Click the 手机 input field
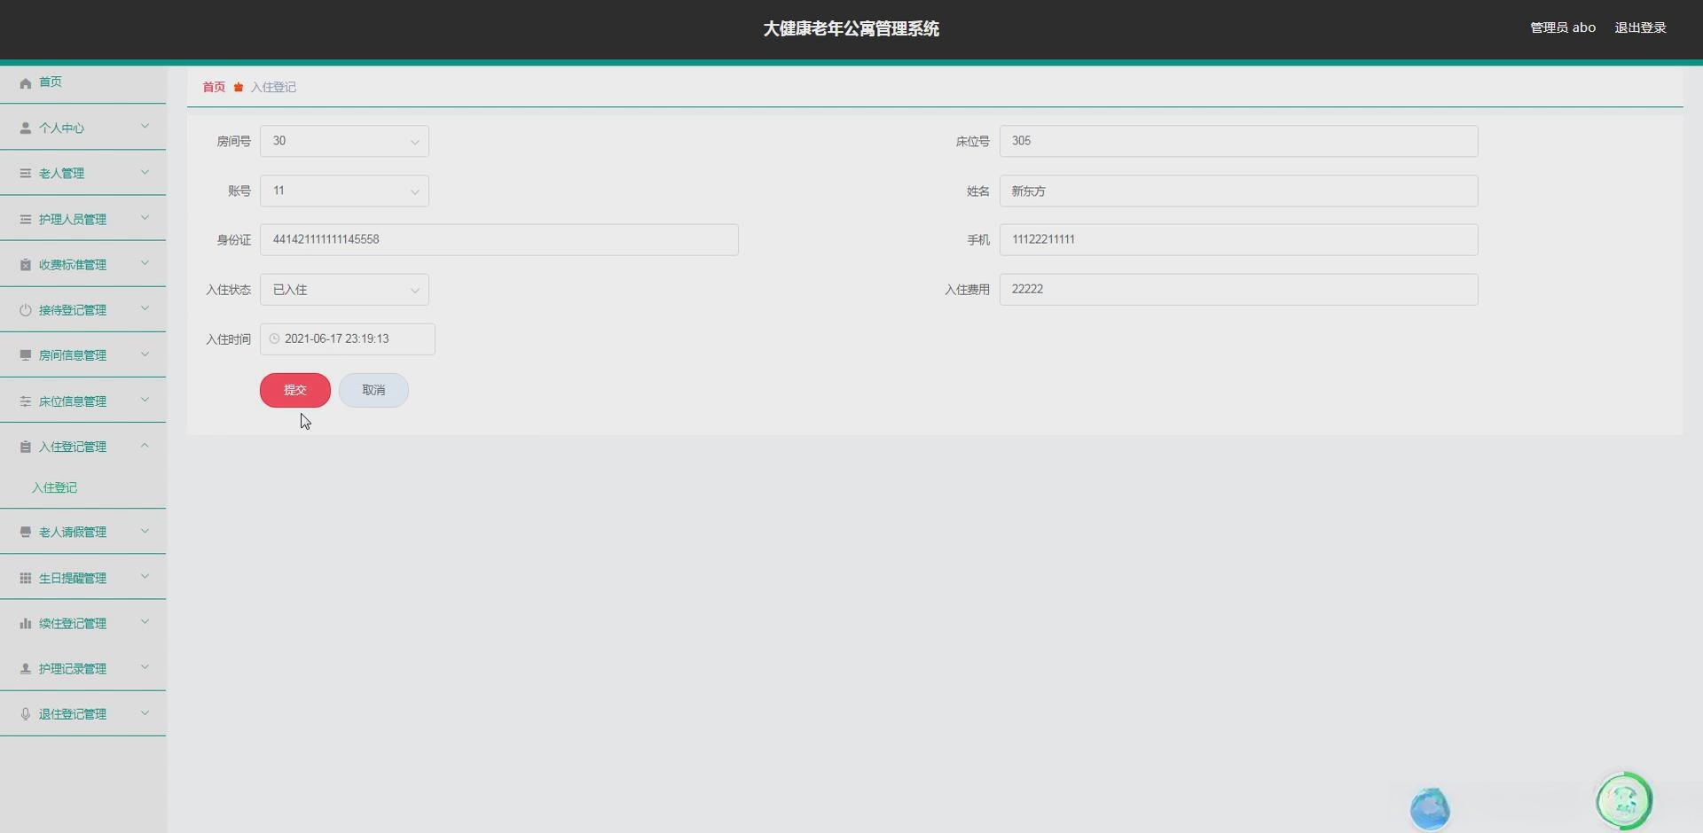Viewport: 1703px width, 833px height. [x=1238, y=240]
